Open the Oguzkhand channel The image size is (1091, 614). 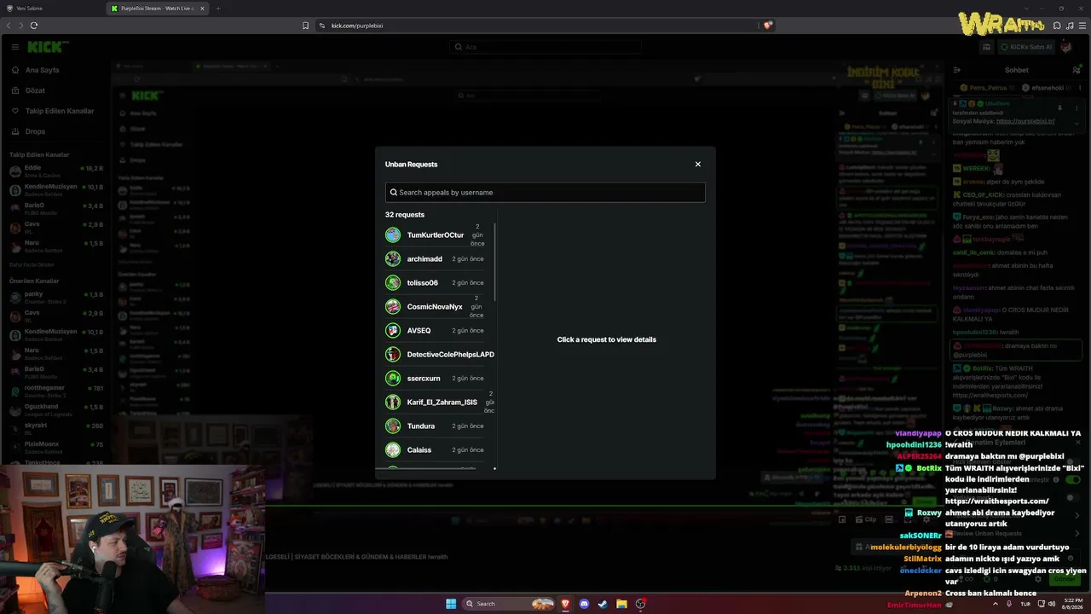point(56,408)
